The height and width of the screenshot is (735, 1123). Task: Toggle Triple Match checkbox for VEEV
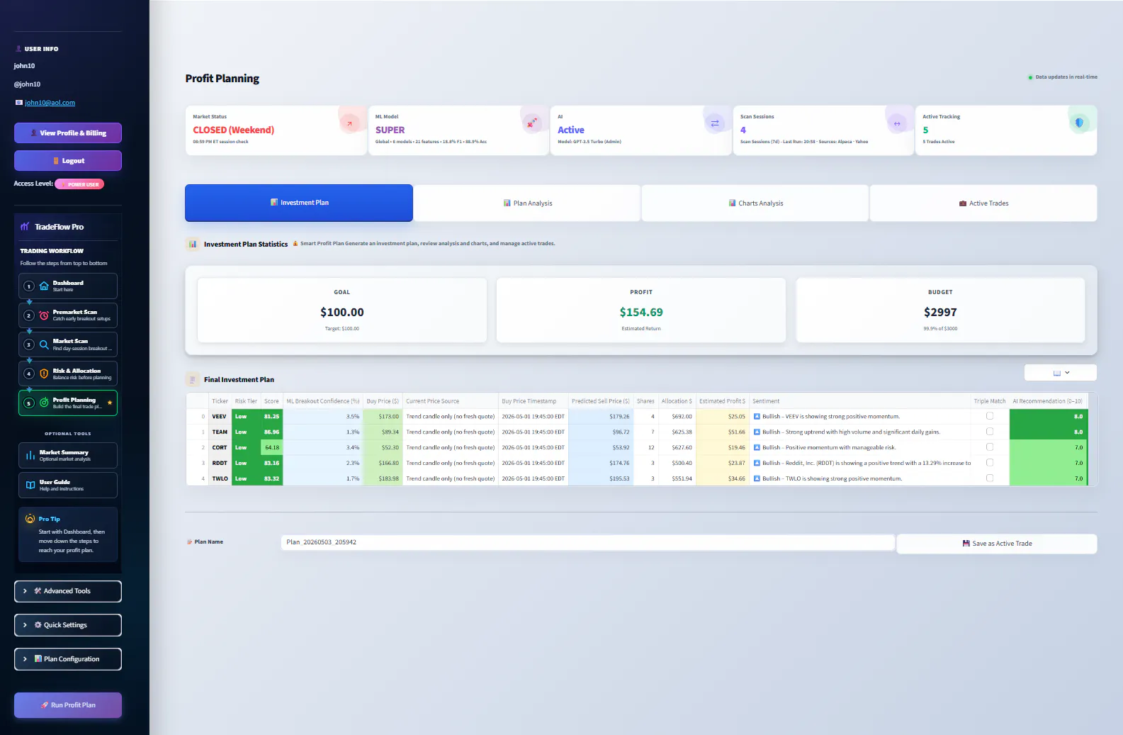990,416
